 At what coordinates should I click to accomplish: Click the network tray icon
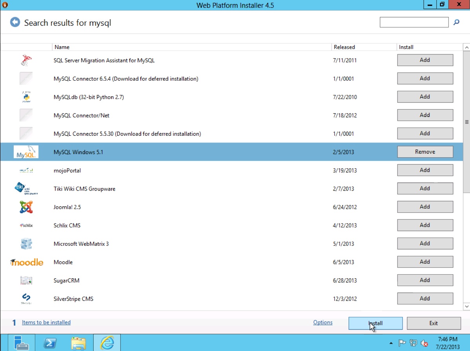[413, 343]
